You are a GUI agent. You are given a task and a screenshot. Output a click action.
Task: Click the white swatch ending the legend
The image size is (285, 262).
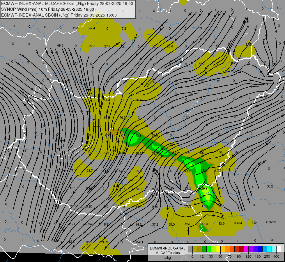279,249
